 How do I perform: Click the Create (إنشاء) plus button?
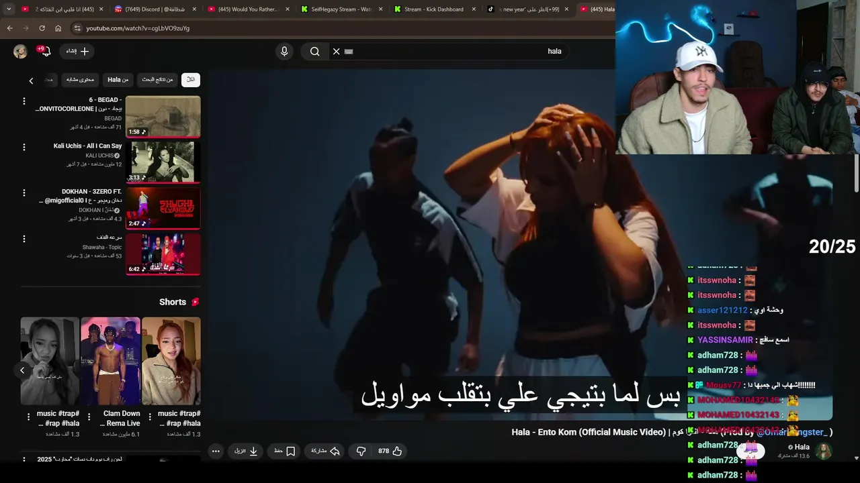(x=77, y=51)
